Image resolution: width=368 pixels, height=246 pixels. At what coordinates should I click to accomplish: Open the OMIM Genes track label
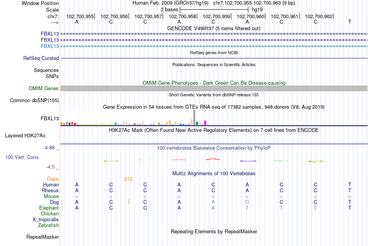44,88
